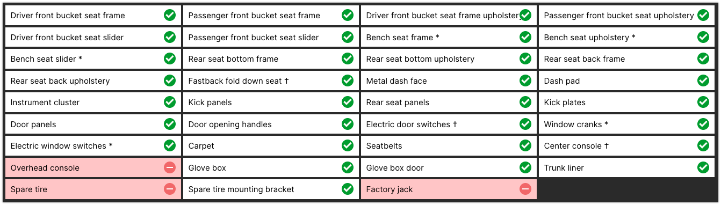Select the Electric door switches item

click(x=449, y=125)
